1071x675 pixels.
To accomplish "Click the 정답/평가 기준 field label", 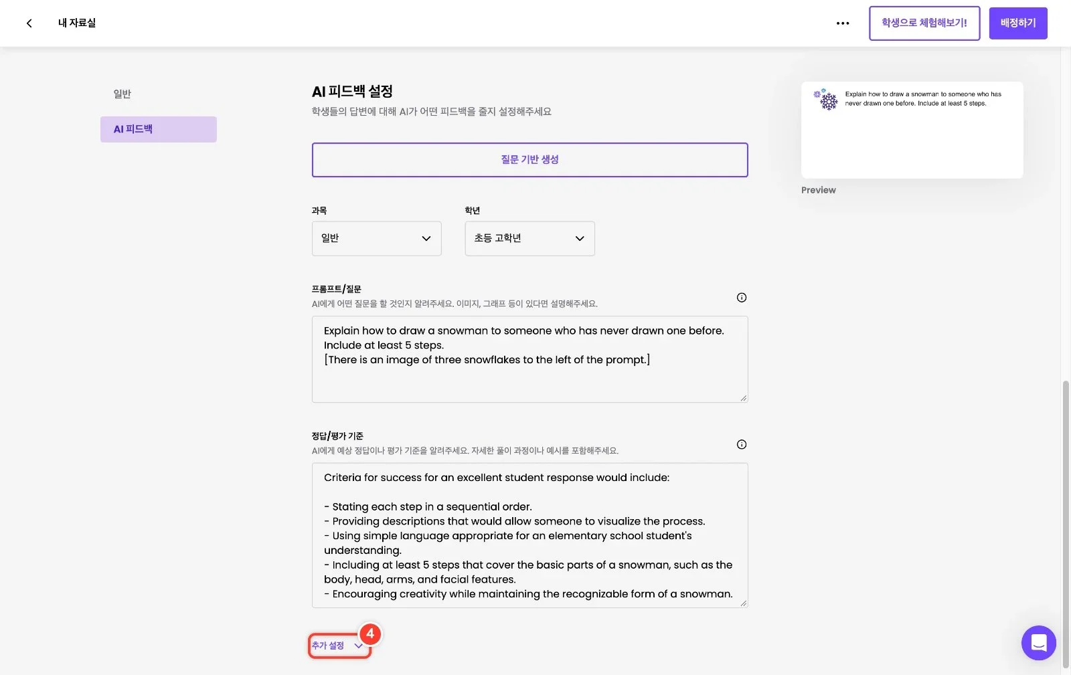I will [x=337, y=436].
